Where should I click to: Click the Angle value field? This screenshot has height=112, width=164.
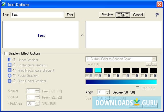click(101, 92)
